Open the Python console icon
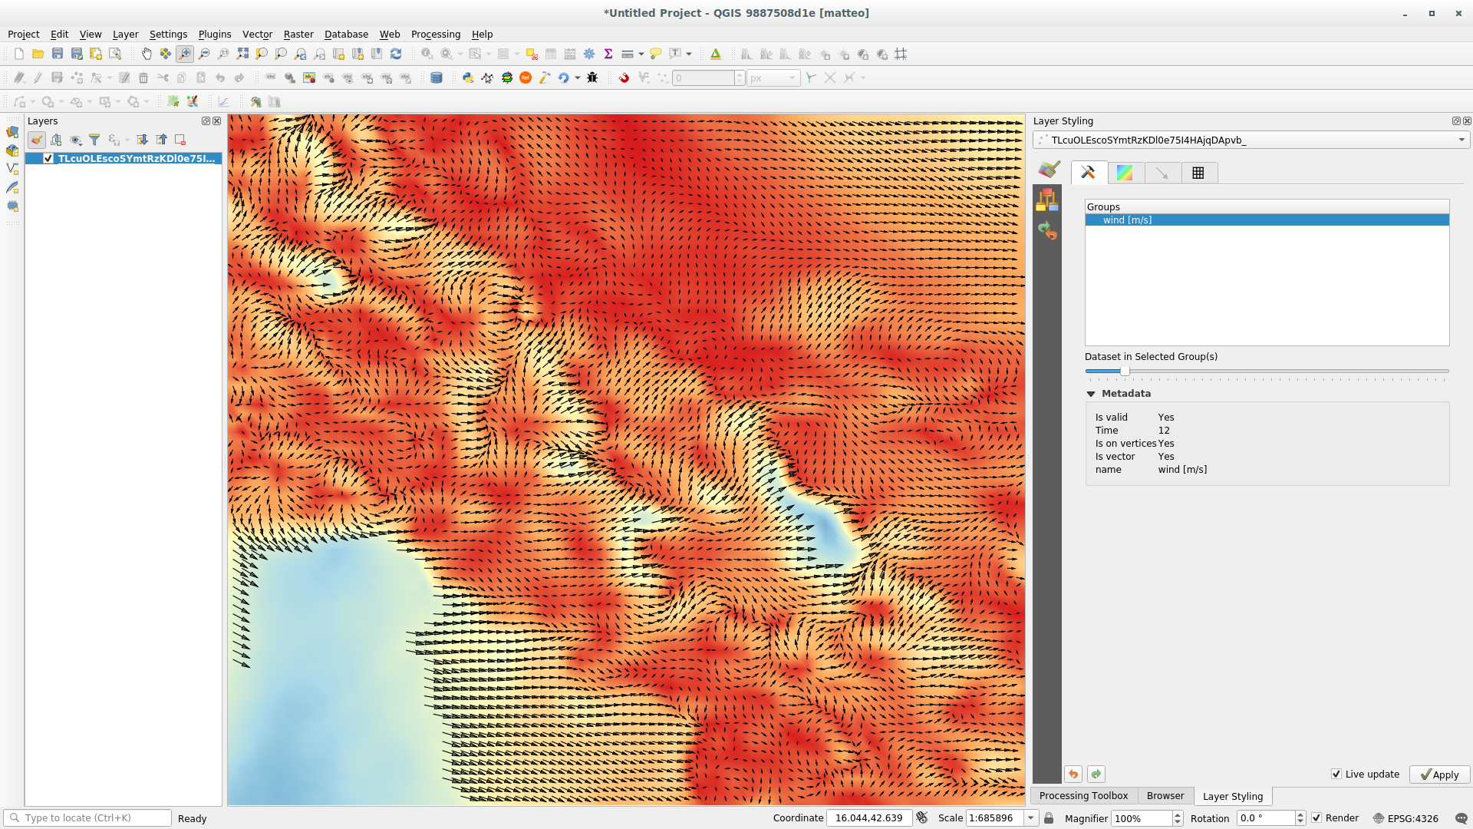 coord(468,78)
